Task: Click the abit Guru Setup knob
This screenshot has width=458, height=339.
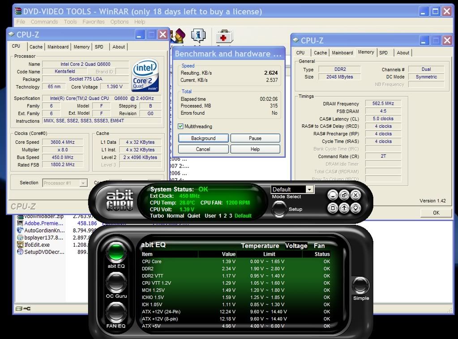Action: pos(279,208)
